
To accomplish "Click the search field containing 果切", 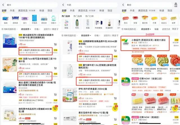I will click(x=149, y=5).
